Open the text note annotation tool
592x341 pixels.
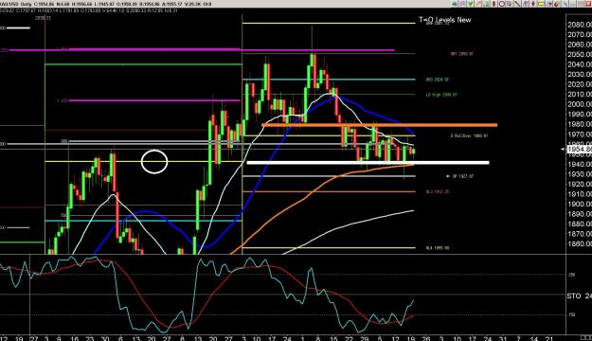click(x=510, y=4)
